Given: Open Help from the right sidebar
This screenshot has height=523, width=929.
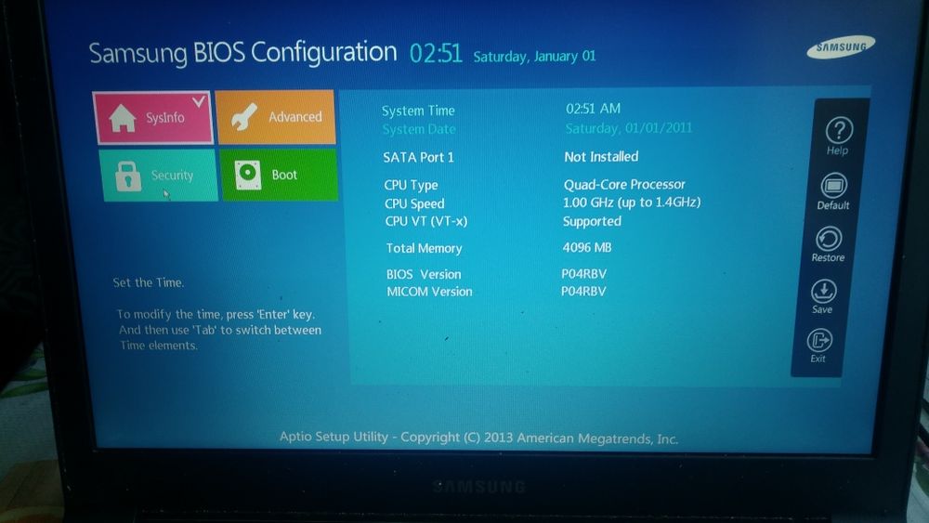Looking at the screenshot, I should (838, 137).
